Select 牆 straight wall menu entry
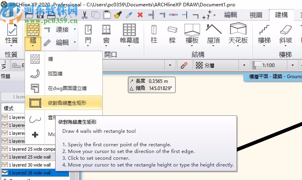Viewport: 302px width, 180px height. (x=63, y=59)
